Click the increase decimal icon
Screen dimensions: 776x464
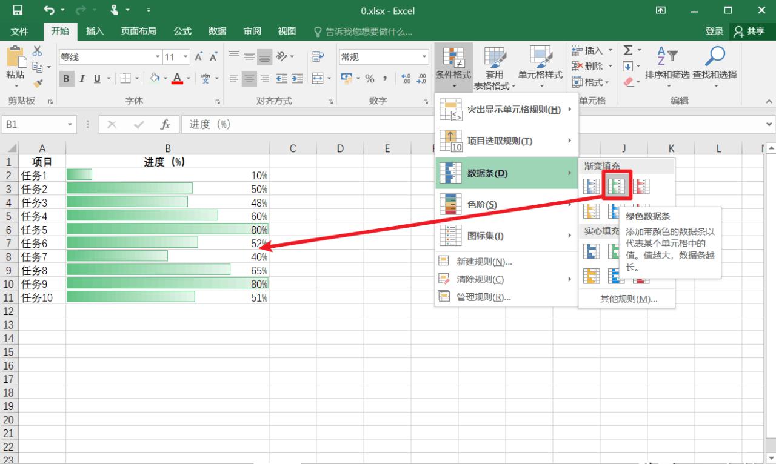coord(406,78)
